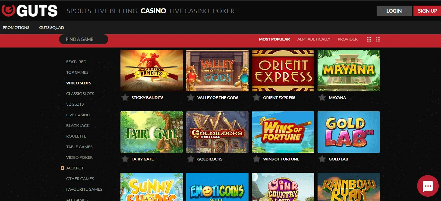441x201 pixels.
Task: Open the live chat bubble
Action: coord(428,186)
